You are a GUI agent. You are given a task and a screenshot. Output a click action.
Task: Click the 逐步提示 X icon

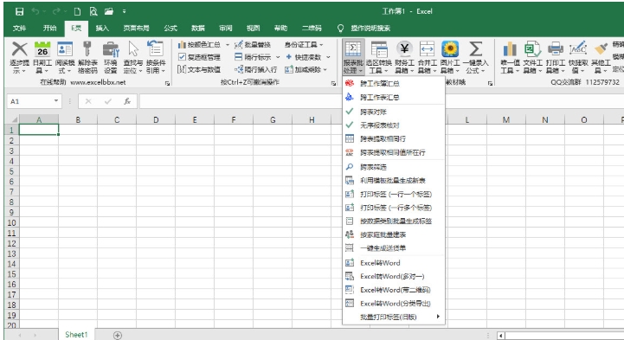pos(19,49)
